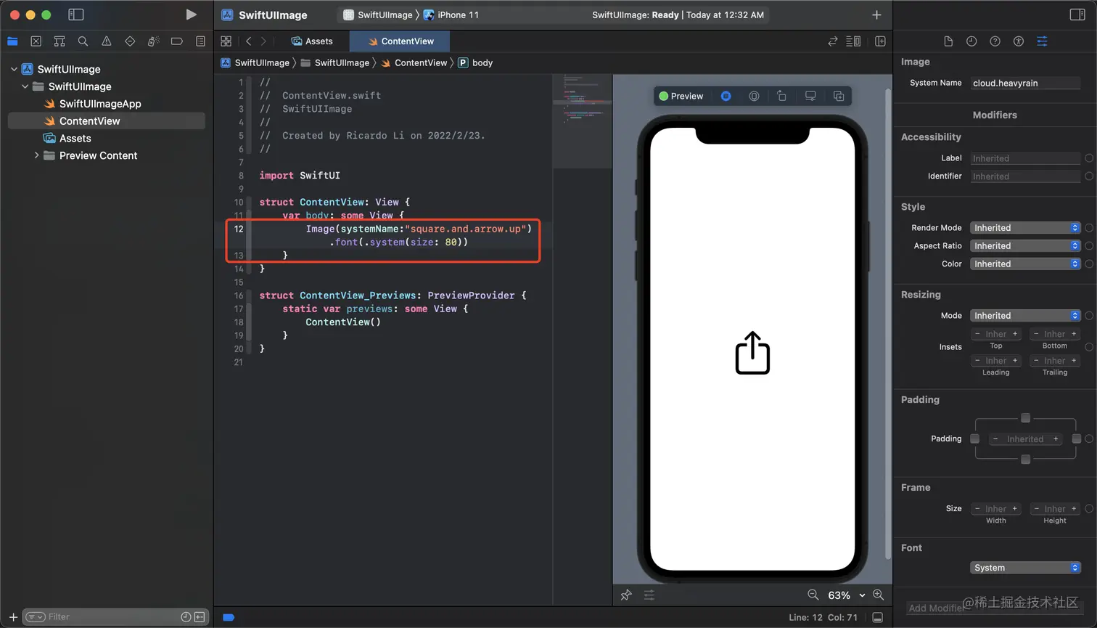Enable code review mode
This screenshot has width=1097, height=628.
pyautogui.click(x=833, y=41)
